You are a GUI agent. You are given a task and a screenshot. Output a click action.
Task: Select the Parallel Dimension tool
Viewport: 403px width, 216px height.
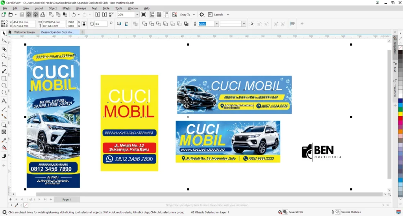(x=4, y=110)
